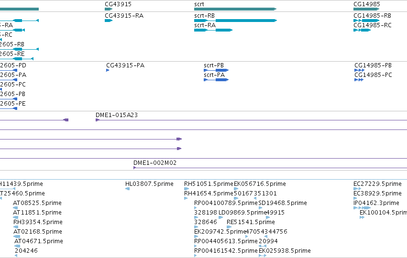Click the CG43915 gene label
The height and width of the screenshot is (258, 407).
118,4
